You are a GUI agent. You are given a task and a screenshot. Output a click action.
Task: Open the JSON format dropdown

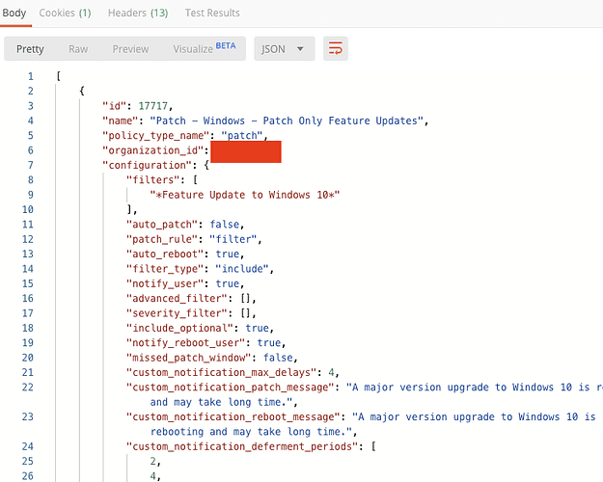(x=285, y=49)
